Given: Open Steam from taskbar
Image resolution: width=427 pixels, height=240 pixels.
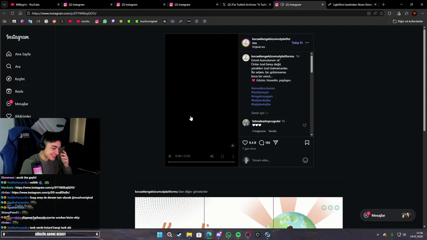Looking at the screenshot, I should (x=179, y=235).
